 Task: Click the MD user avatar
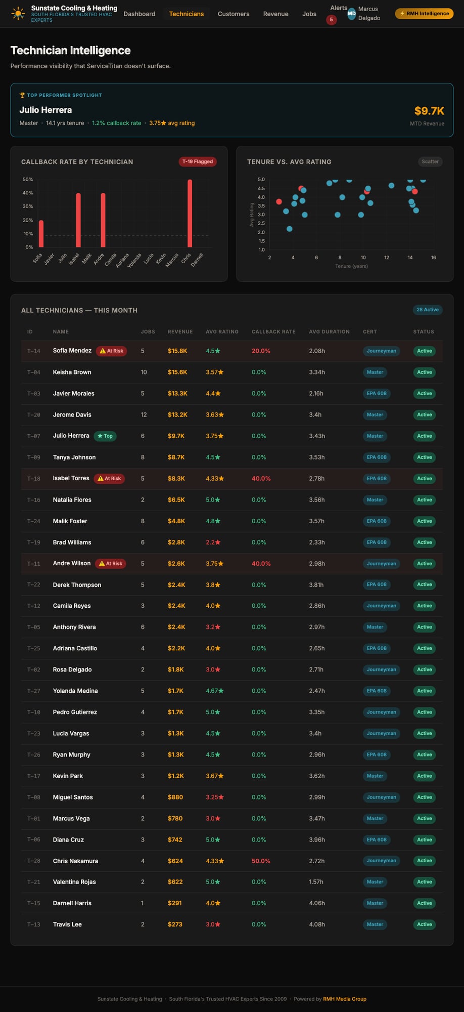point(352,14)
